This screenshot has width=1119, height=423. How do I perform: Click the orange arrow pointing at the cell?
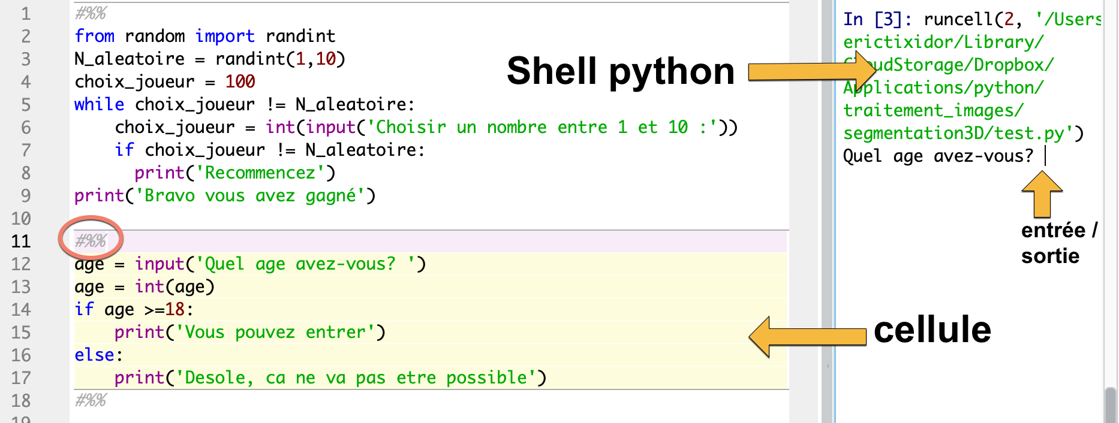[808, 337]
